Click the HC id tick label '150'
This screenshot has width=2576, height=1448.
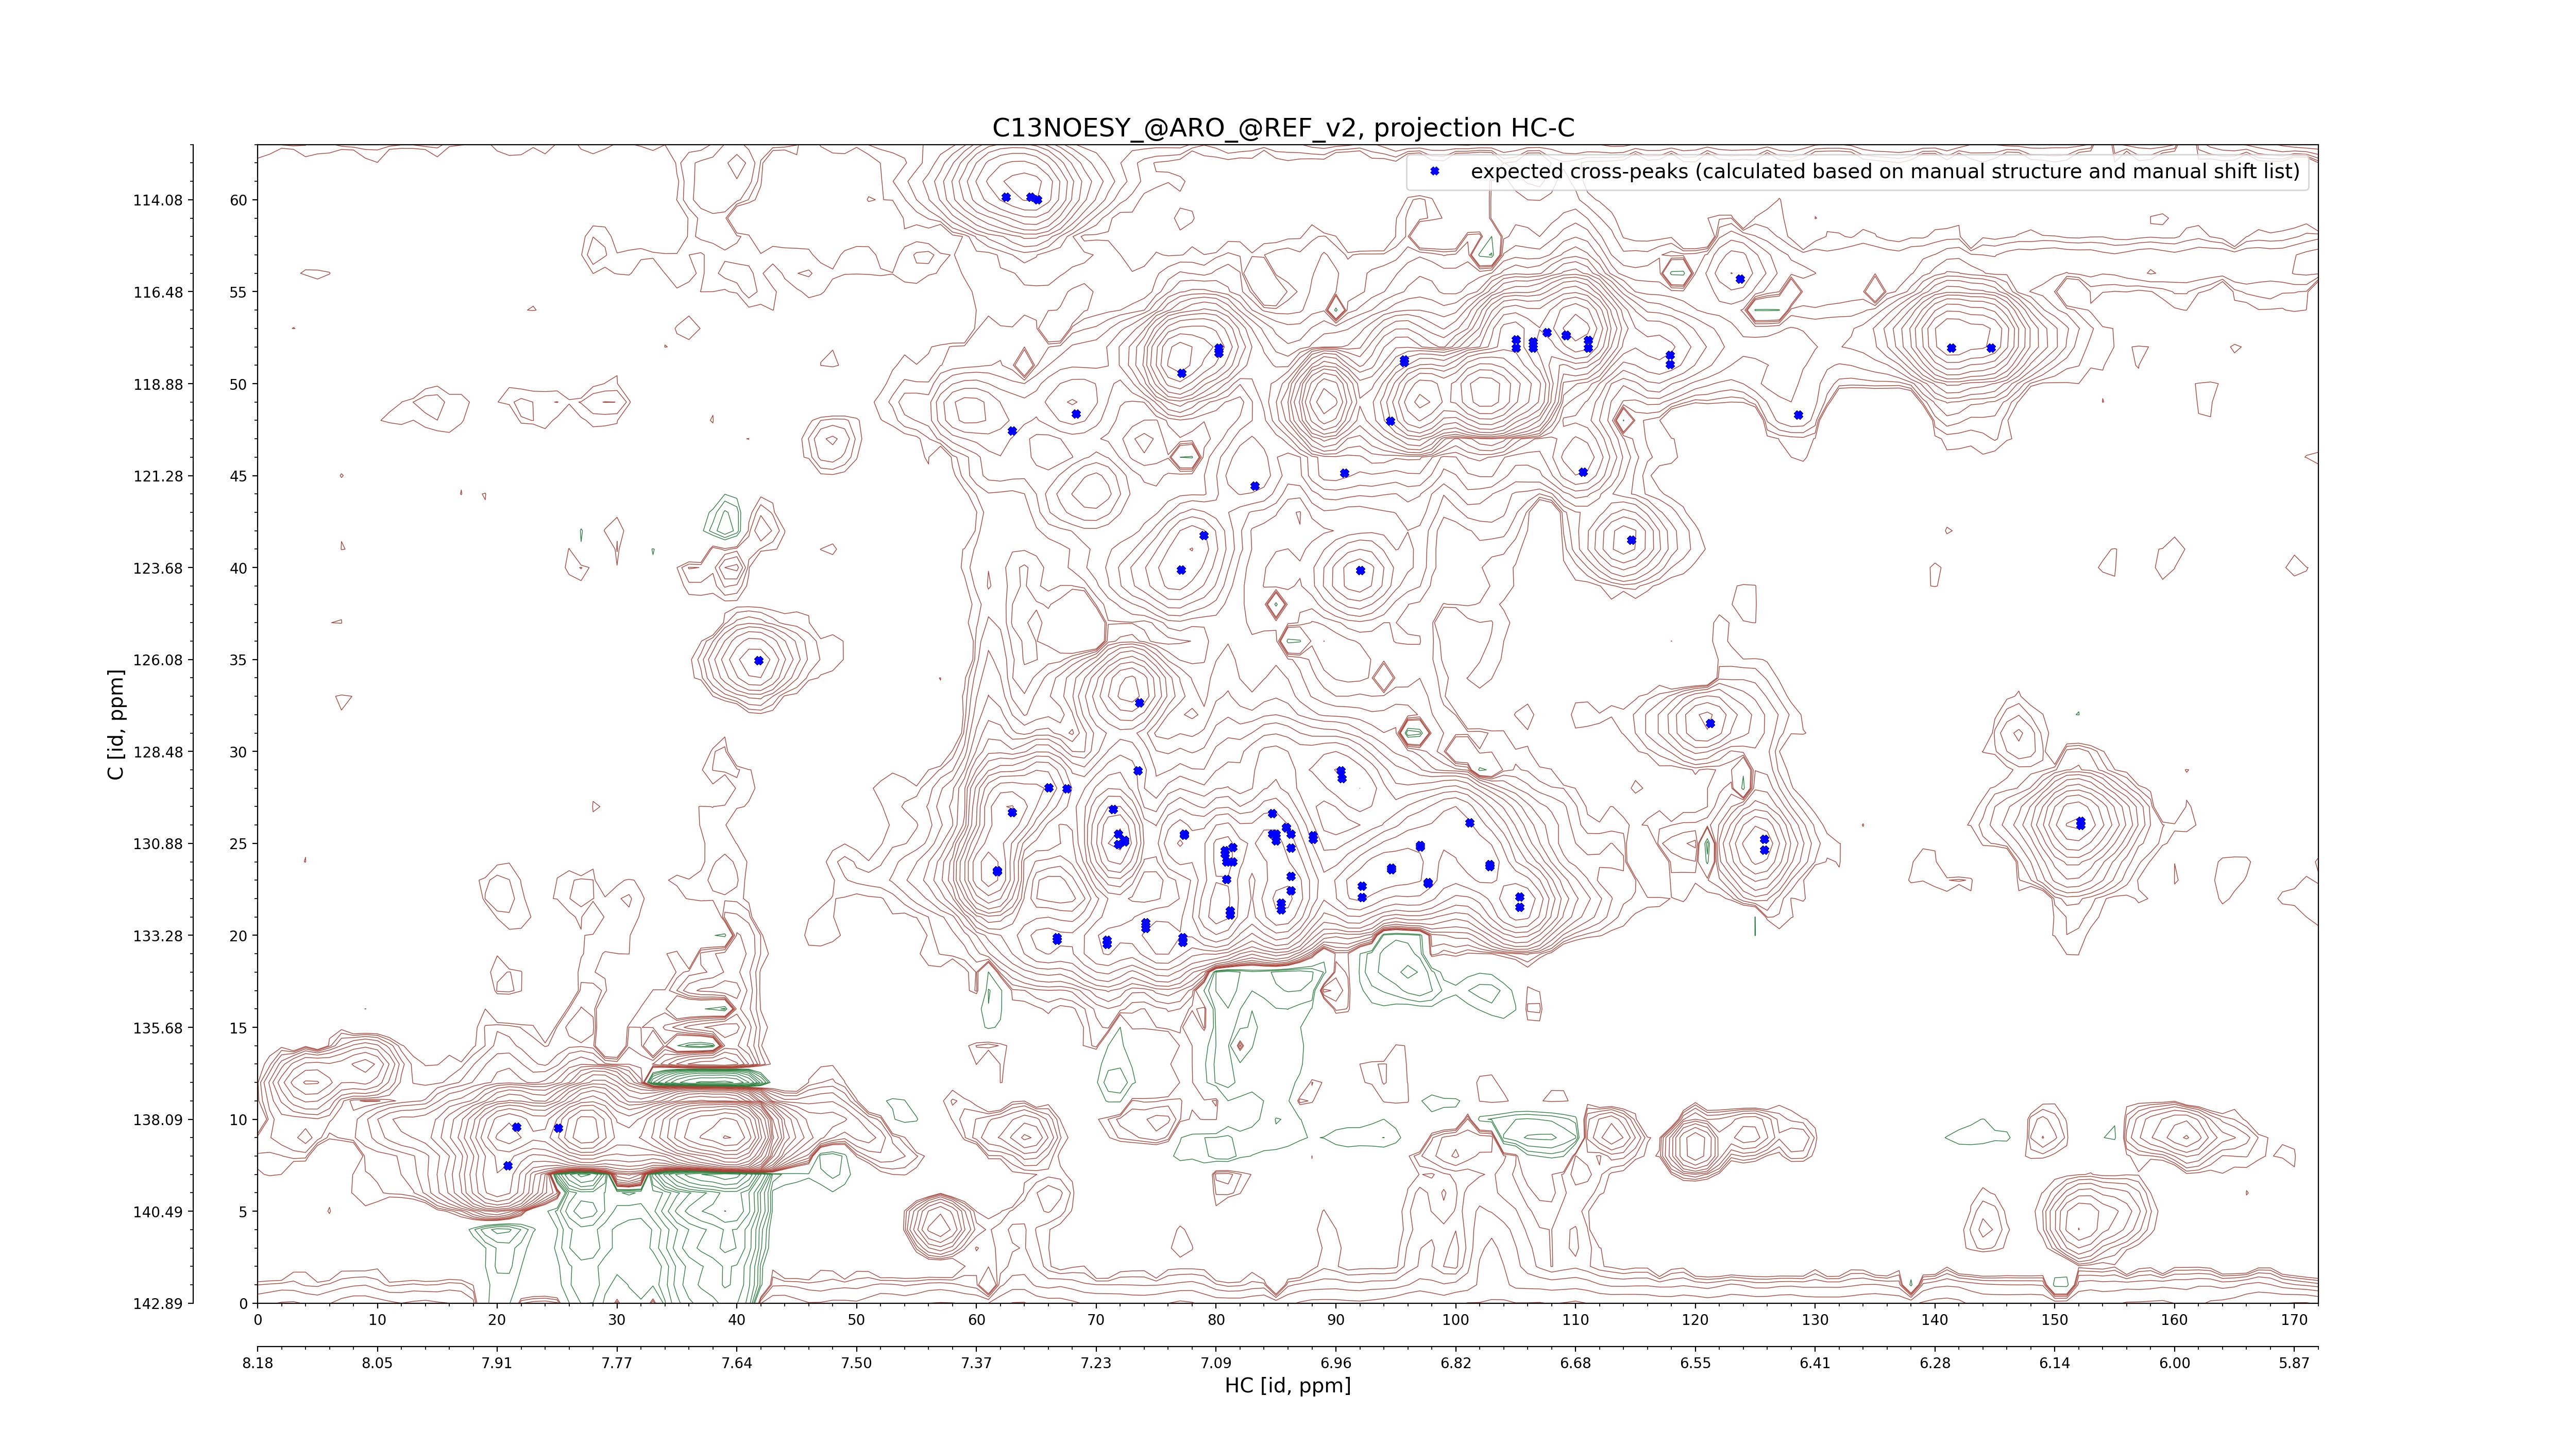[2055, 1320]
